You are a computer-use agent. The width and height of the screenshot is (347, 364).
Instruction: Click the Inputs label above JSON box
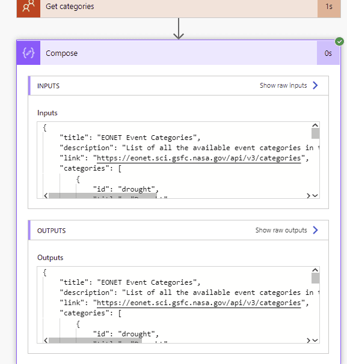click(47, 113)
